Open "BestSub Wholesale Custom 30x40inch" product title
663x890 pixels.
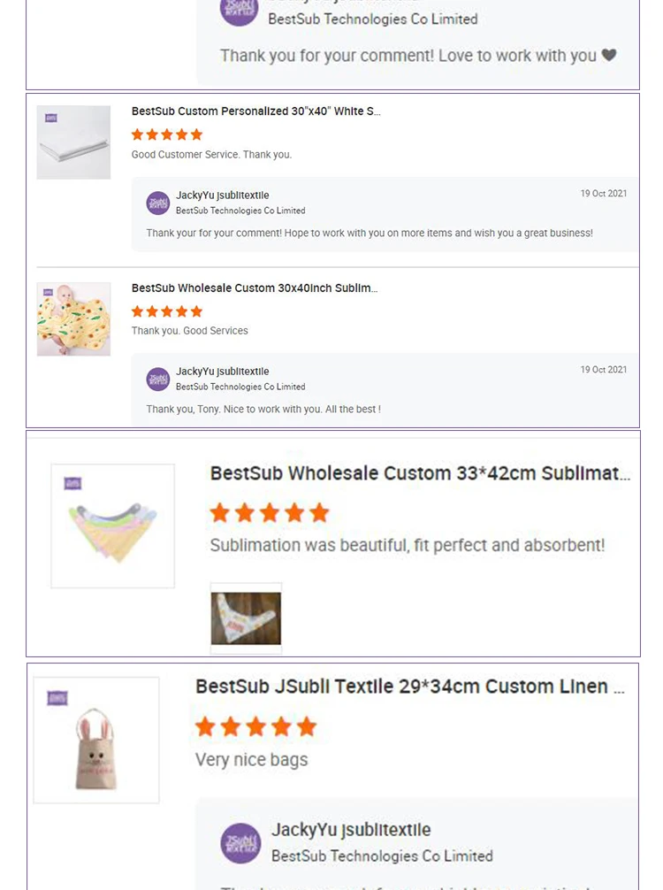(255, 288)
